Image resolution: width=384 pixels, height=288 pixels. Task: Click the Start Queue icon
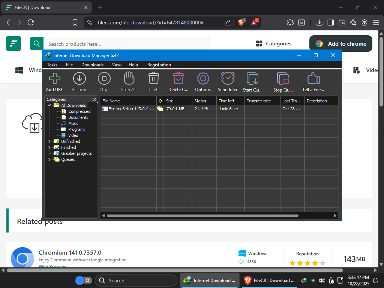click(253, 79)
